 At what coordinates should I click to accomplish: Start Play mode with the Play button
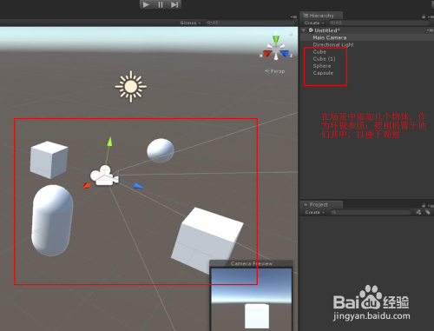click(147, 4)
